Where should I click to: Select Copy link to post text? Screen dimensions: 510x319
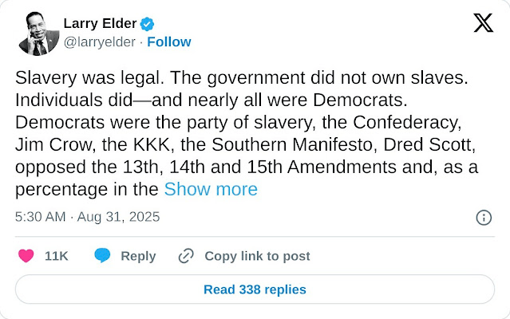click(257, 256)
